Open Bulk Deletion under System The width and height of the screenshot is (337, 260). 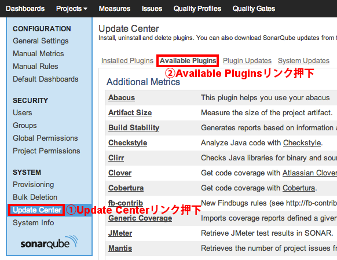[35, 197]
